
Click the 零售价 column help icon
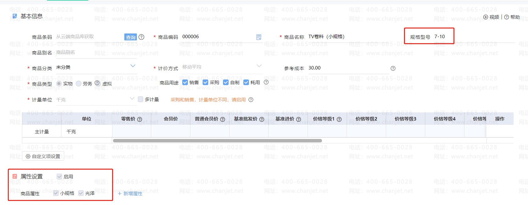(x=140, y=119)
